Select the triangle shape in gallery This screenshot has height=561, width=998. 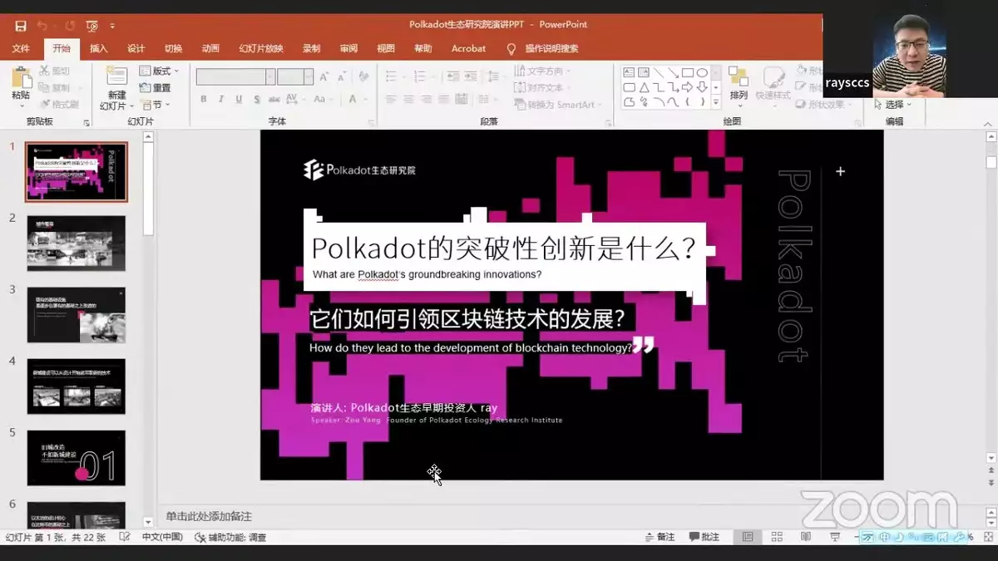click(644, 87)
